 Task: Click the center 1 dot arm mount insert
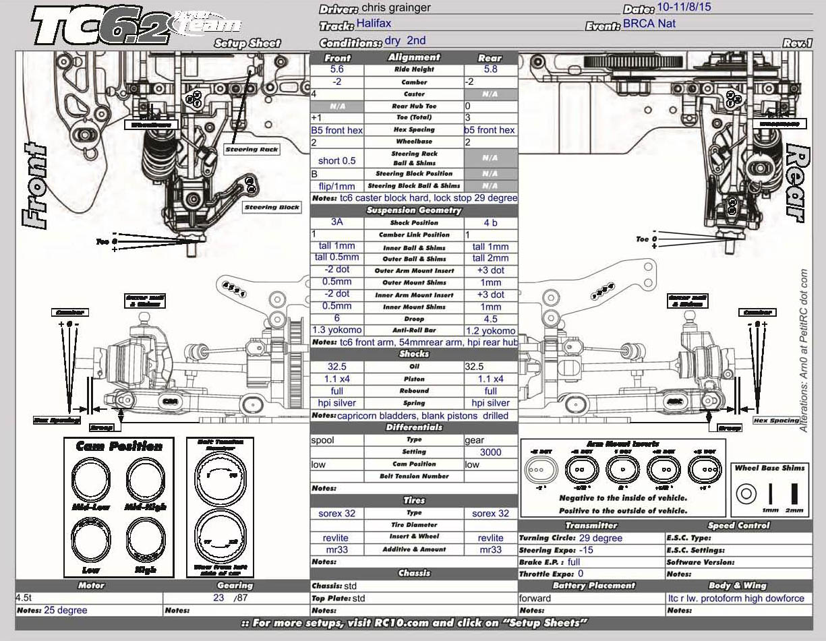[622, 469]
